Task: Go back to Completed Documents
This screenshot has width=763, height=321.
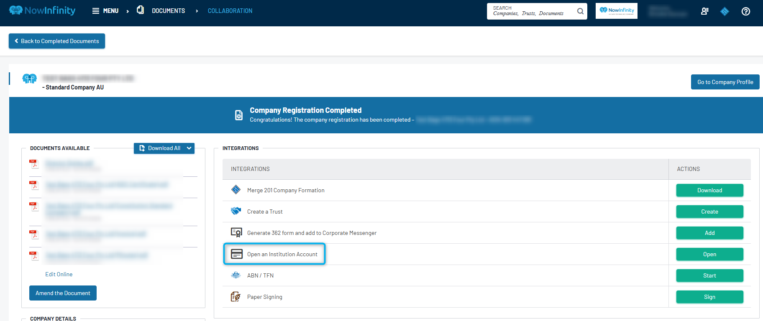Action: pyautogui.click(x=57, y=41)
